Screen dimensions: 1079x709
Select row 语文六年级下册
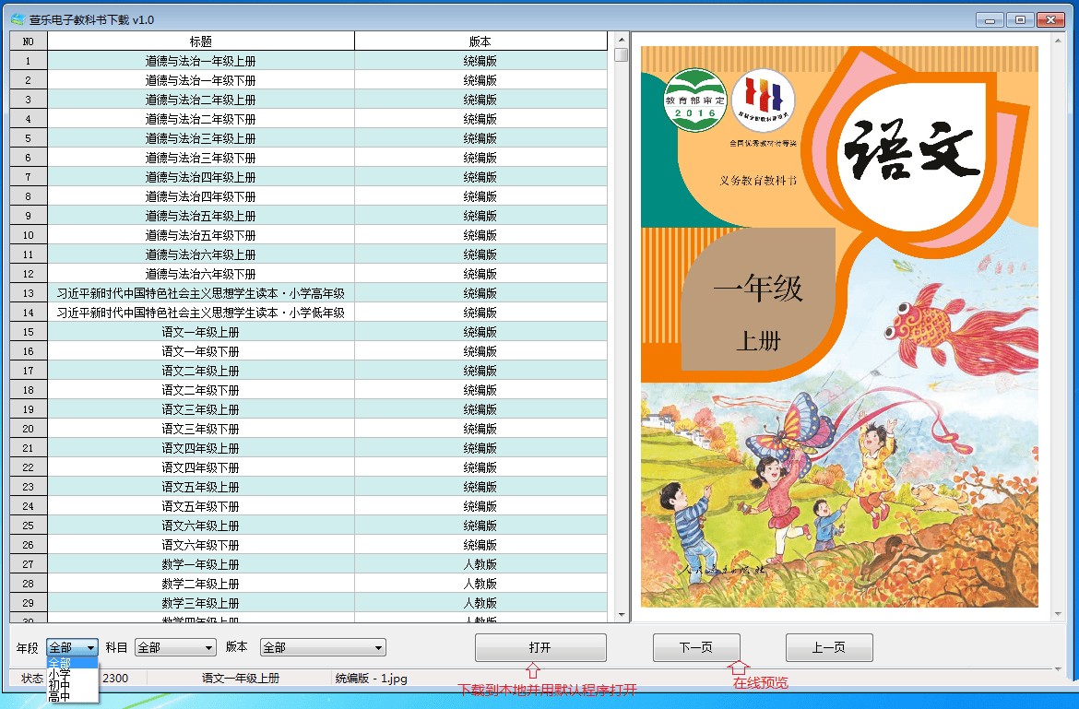point(308,545)
